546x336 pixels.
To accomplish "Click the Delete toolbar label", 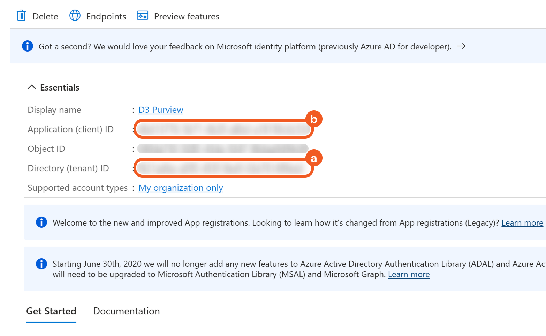I will click(45, 16).
